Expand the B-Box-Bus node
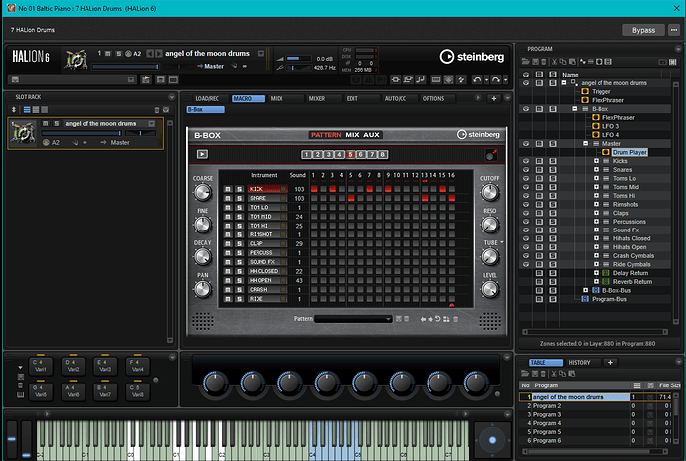Viewport: 686px width, 461px height. (585, 290)
